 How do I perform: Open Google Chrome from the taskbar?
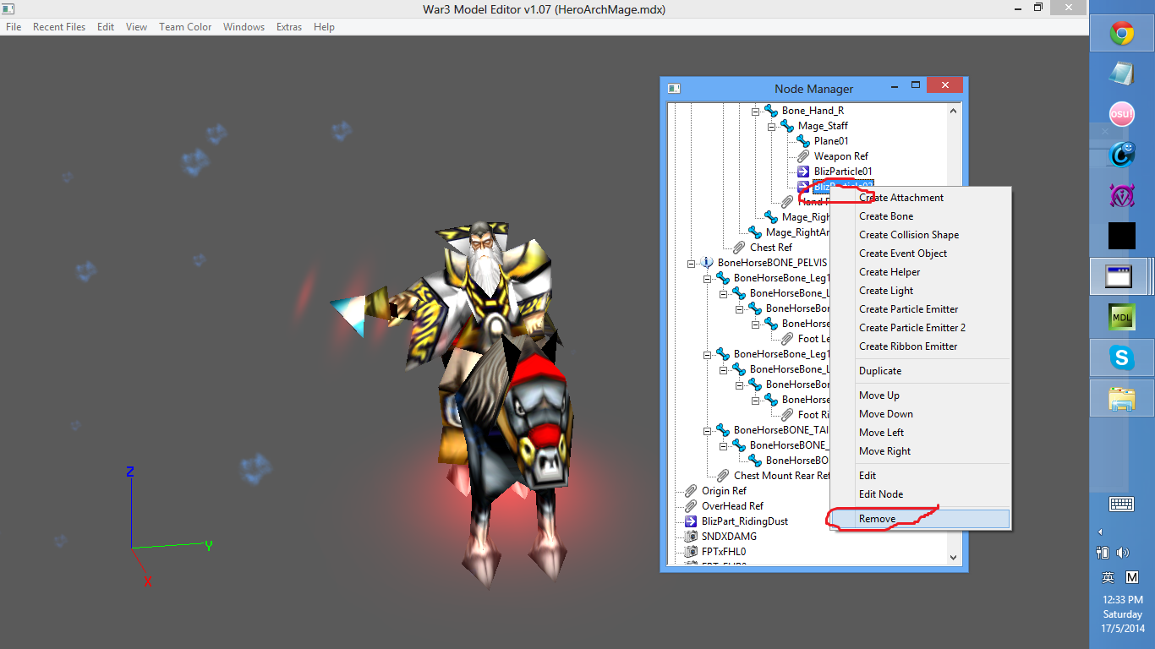pos(1122,35)
